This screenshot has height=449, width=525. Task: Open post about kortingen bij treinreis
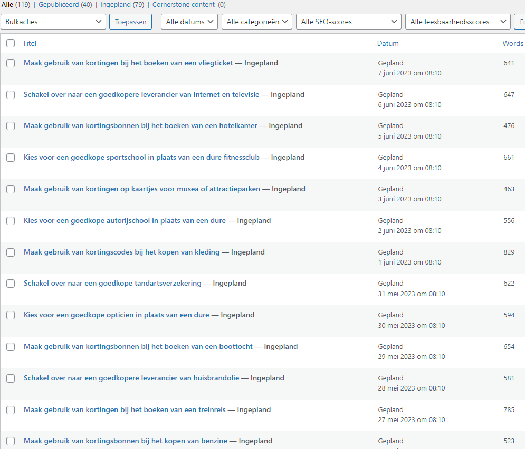125,409
